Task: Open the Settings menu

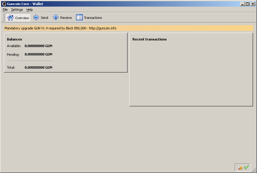Action: click(x=17, y=10)
